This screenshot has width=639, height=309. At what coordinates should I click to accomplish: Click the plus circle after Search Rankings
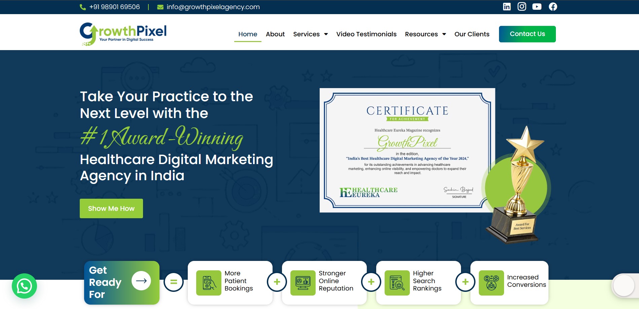pos(465,282)
